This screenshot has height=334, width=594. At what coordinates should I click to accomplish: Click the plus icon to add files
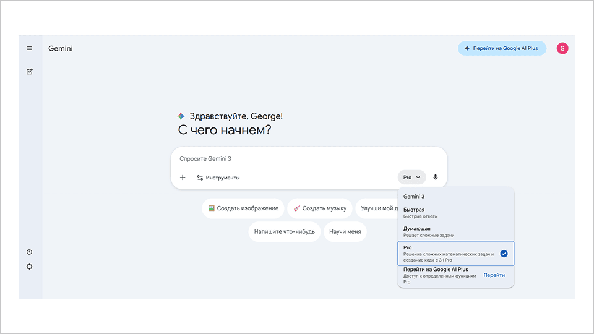[183, 178]
